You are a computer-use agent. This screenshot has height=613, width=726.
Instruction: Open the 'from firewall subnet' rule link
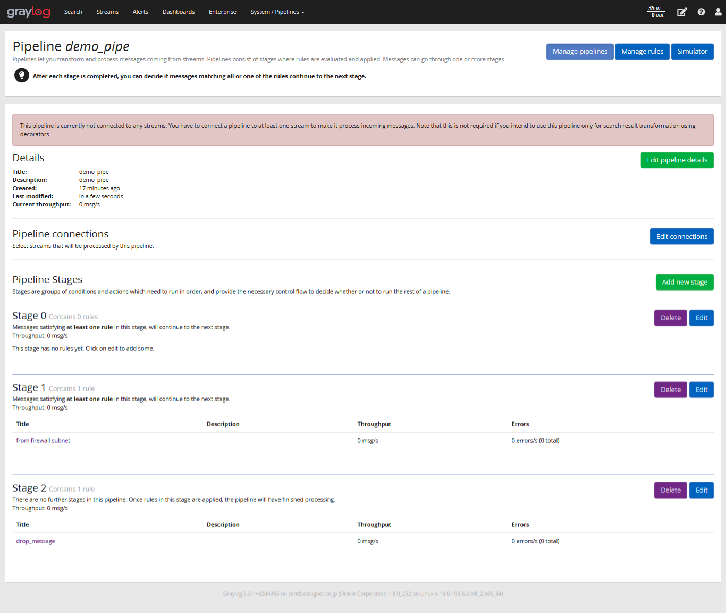(x=43, y=441)
